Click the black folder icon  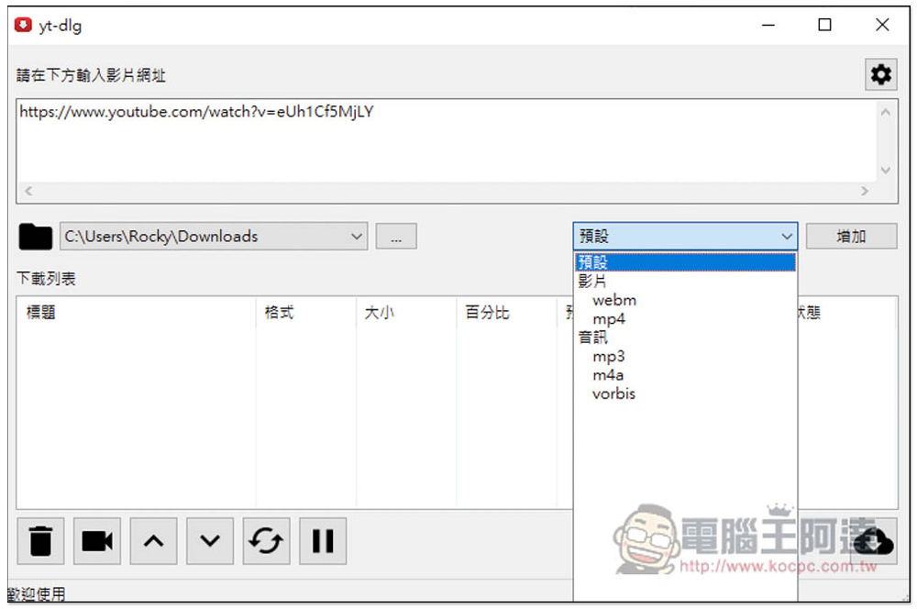35,237
